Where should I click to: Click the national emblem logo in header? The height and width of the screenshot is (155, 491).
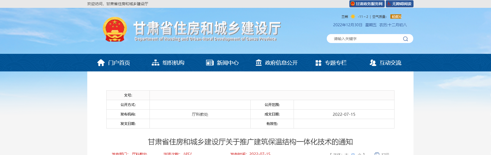tap(115, 29)
